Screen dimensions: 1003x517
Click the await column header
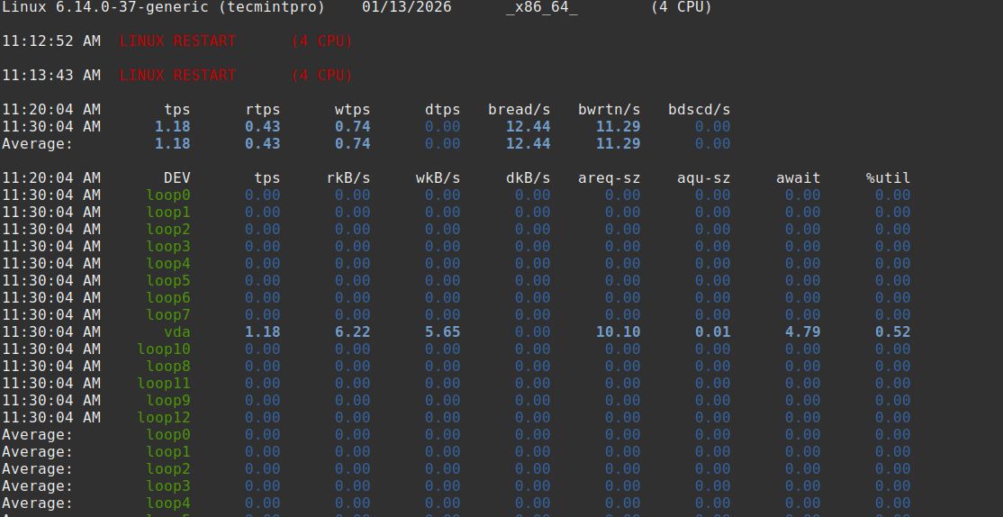[798, 177]
